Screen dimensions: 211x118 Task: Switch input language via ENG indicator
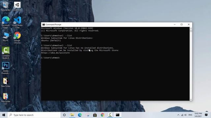[190, 115]
